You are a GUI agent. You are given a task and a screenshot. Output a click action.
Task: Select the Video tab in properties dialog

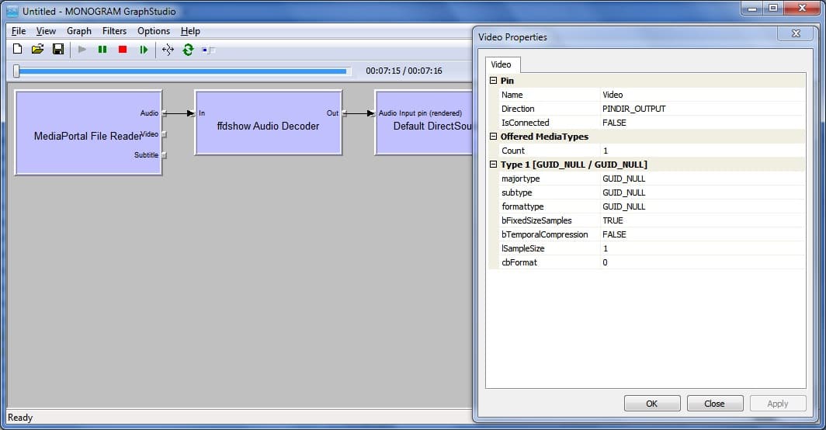click(501, 64)
